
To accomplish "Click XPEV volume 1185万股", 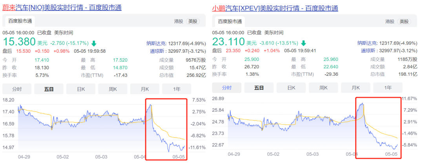I will pos(407,59).
